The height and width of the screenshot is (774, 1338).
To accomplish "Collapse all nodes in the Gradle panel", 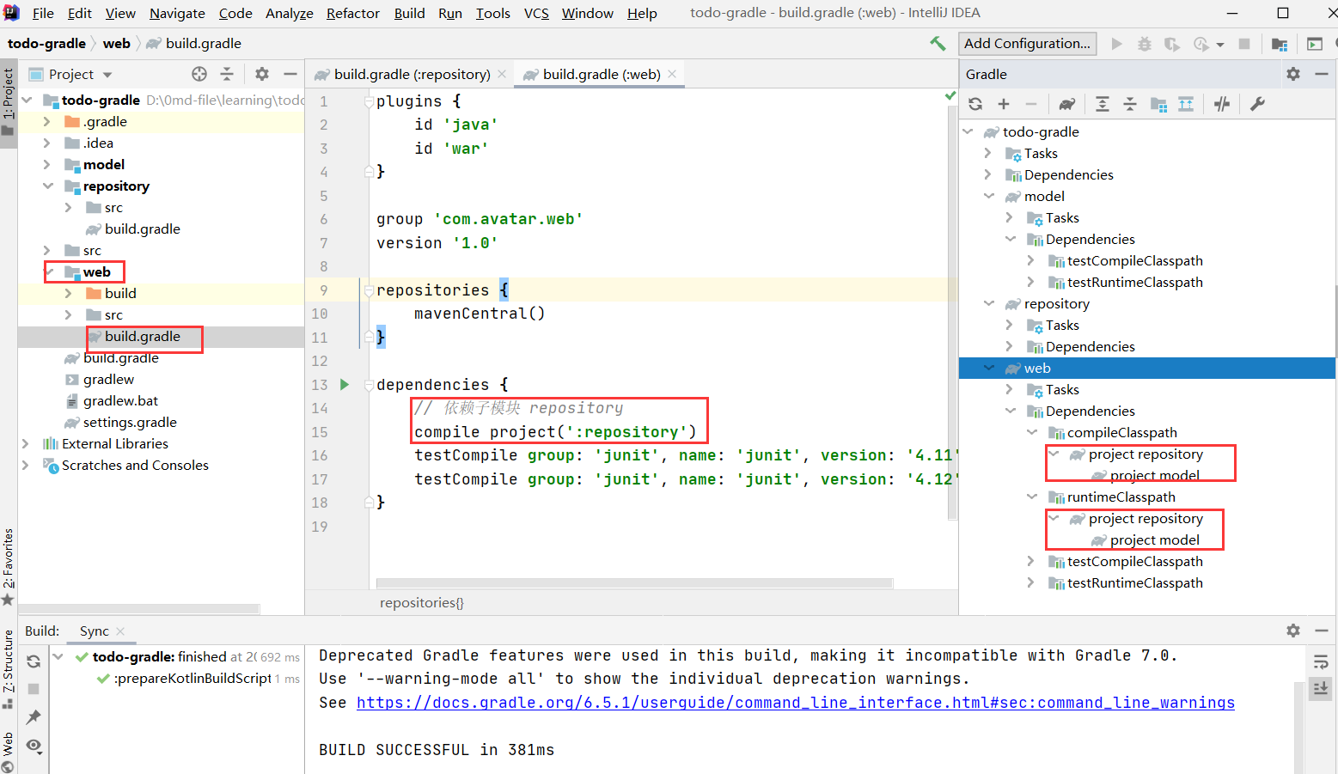I will [1129, 103].
